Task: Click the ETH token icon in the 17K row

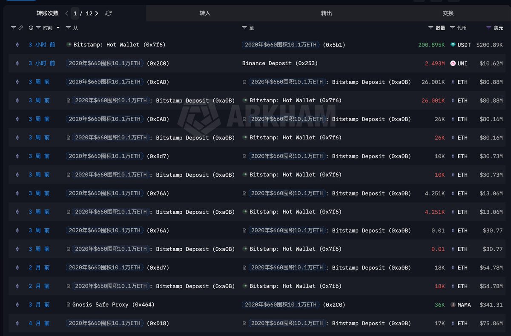Action: [x=453, y=323]
